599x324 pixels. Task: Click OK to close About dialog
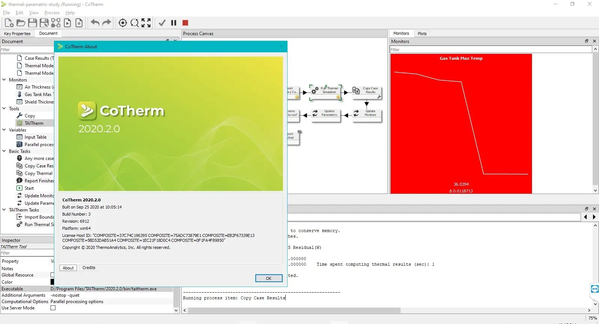click(x=268, y=278)
